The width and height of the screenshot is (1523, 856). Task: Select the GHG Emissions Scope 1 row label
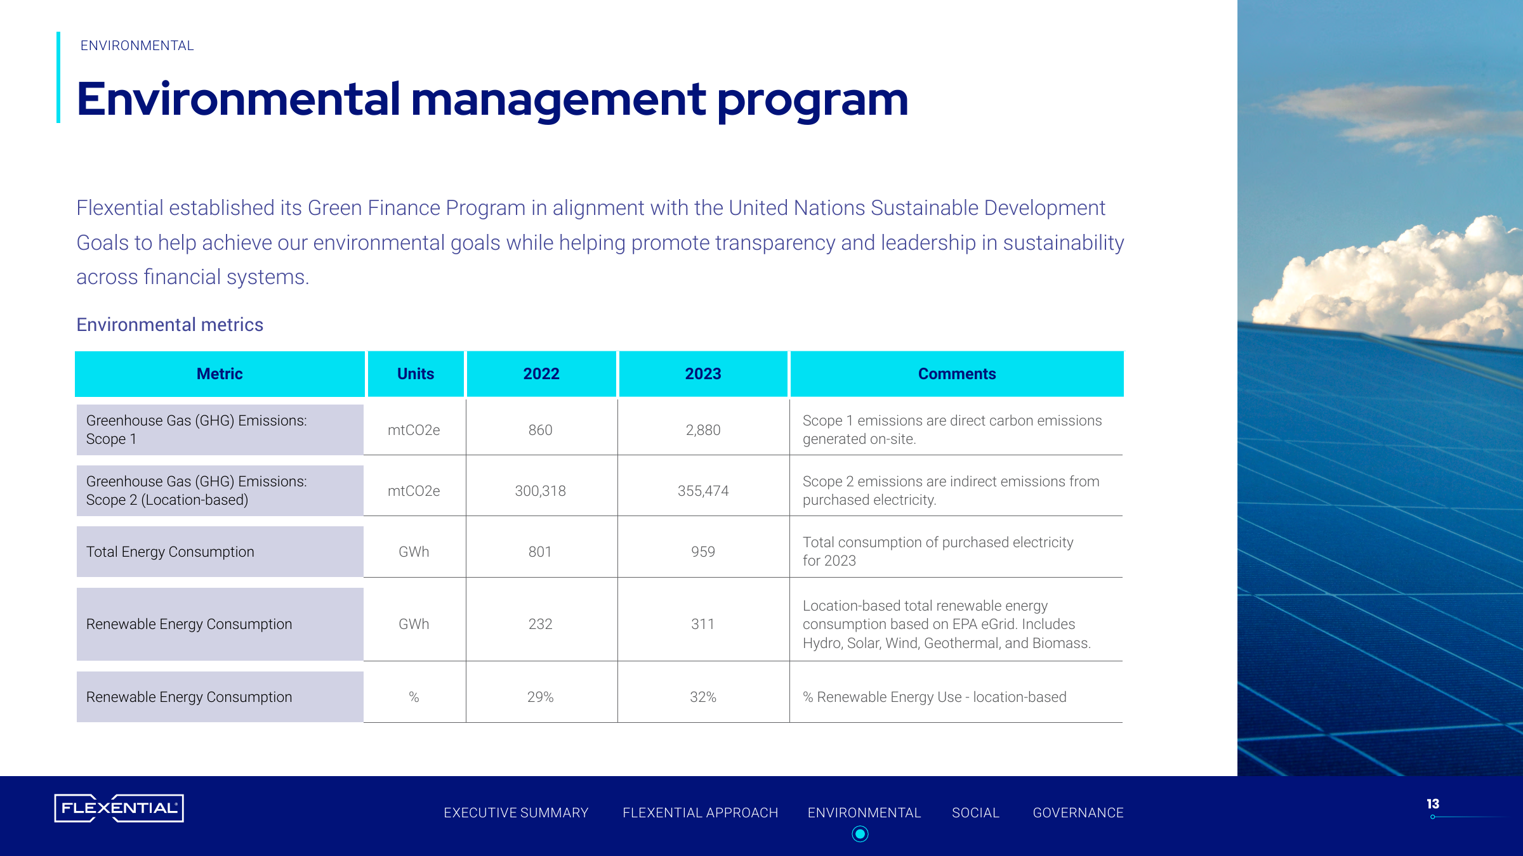(220, 430)
